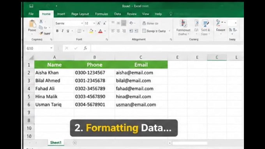The height and width of the screenshot is (149, 265).
Task: Switch to the Insert tab
Action: [61, 14]
